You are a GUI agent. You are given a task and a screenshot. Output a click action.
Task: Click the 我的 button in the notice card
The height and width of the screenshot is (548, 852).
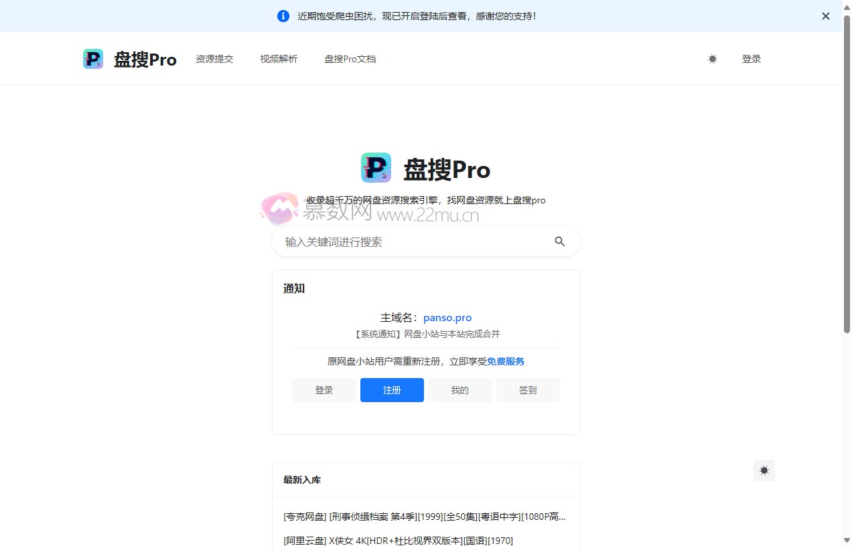click(x=459, y=390)
